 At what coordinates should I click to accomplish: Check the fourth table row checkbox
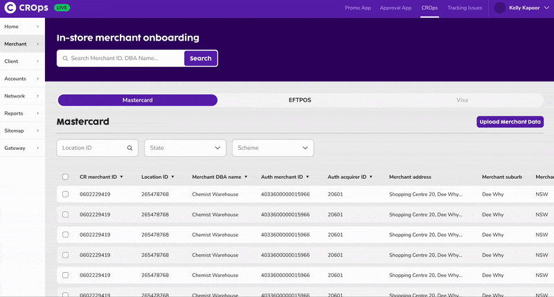pyautogui.click(x=65, y=255)
